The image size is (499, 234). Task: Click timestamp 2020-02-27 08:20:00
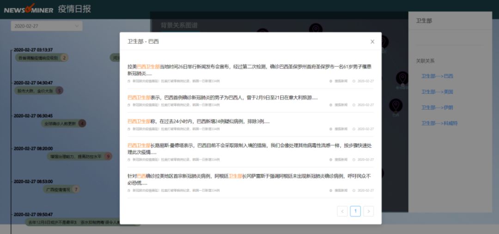(x=33, y=149)
